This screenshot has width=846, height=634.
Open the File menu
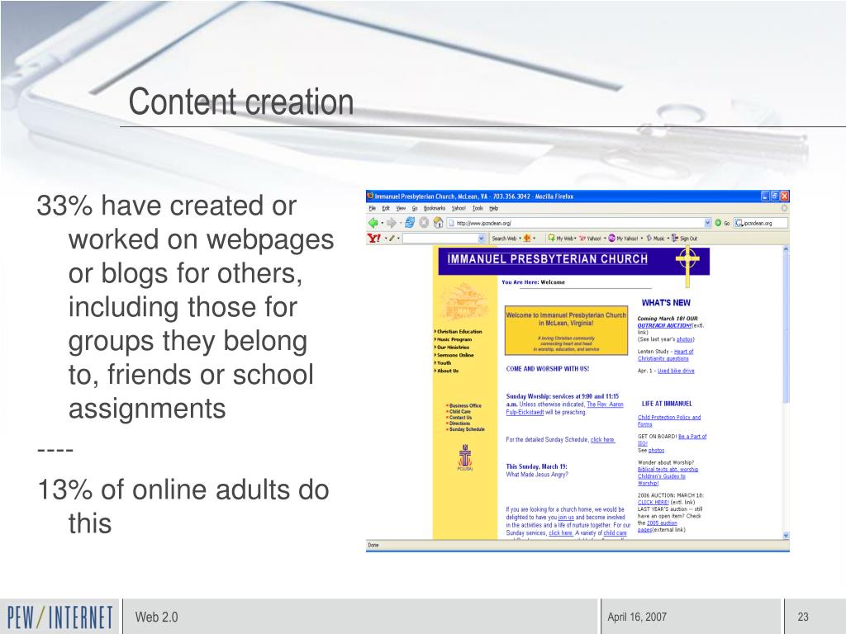click(373, 208)
